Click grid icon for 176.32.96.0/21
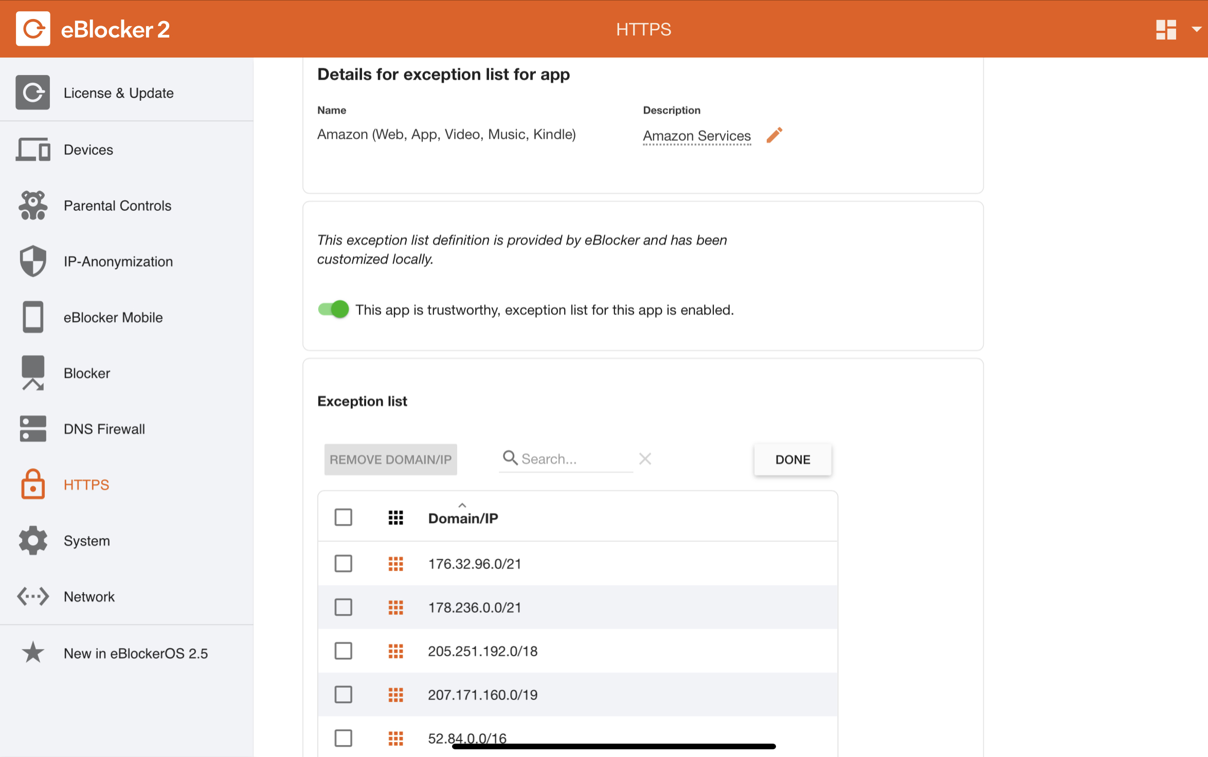 tap(395, 564)
